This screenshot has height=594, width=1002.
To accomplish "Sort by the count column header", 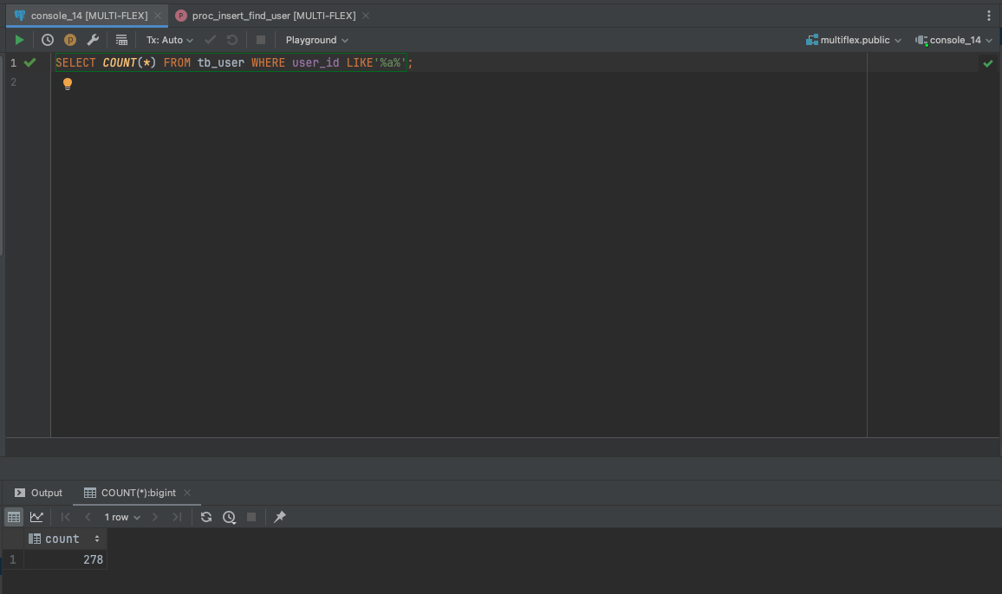I will click(x=64, y=539).
